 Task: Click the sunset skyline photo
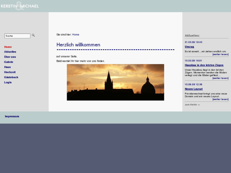point(115,82)
